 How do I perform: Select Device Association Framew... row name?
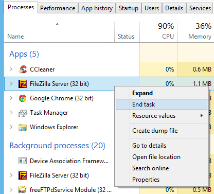point(69,161)
